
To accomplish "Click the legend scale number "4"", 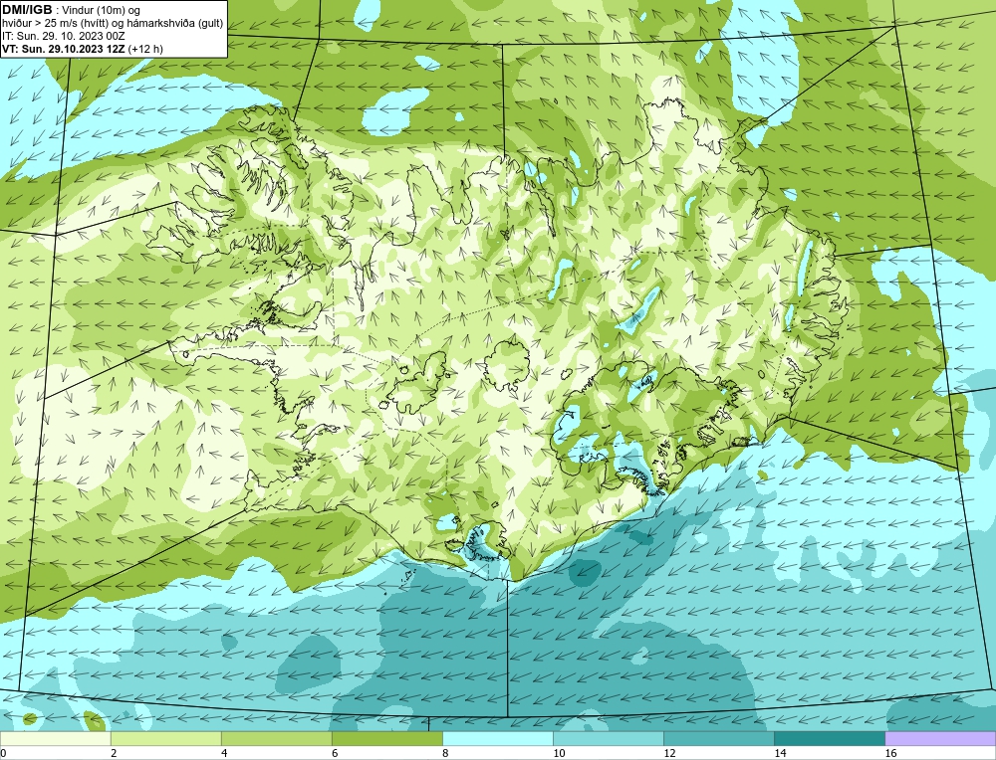I will (224, 753).
